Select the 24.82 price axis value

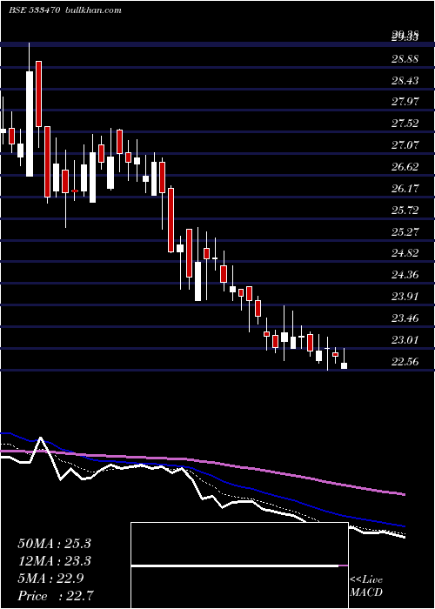click(x=405, y=253)
